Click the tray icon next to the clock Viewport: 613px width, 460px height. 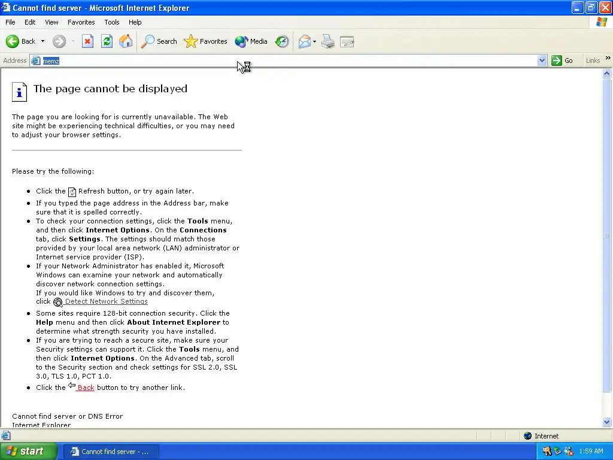point(569,452)
